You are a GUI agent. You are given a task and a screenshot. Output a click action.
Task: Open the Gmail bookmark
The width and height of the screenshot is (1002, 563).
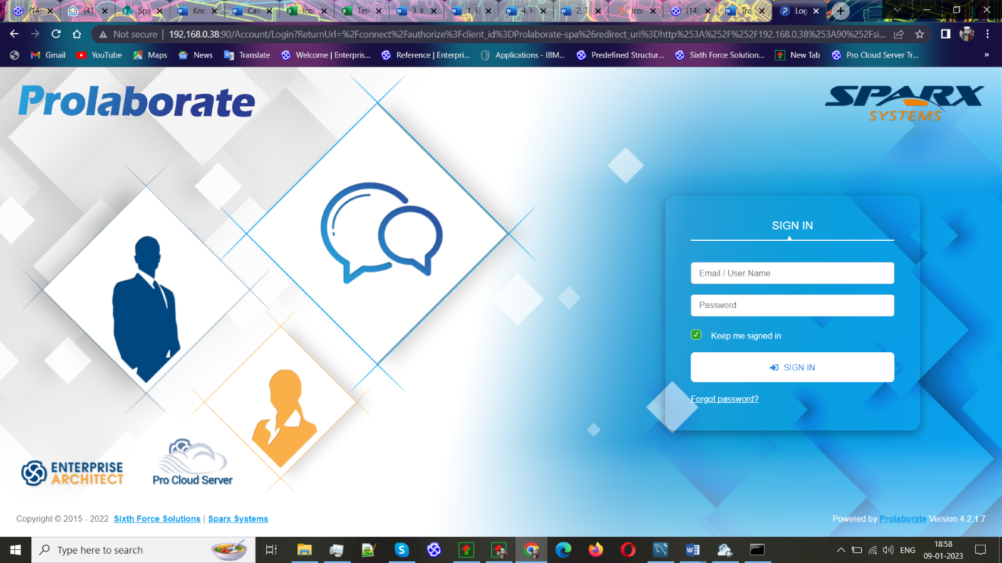click(48, 55)
